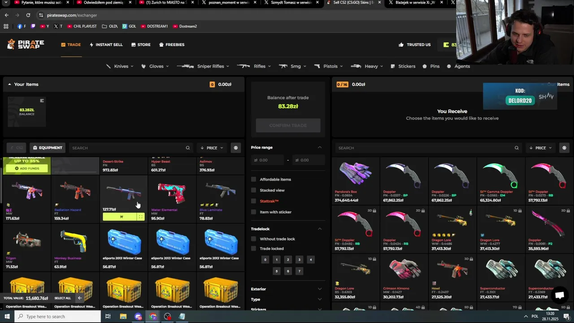The image size is (574, 323).
Task: Open the Pins category
Action: coord(431,66)
